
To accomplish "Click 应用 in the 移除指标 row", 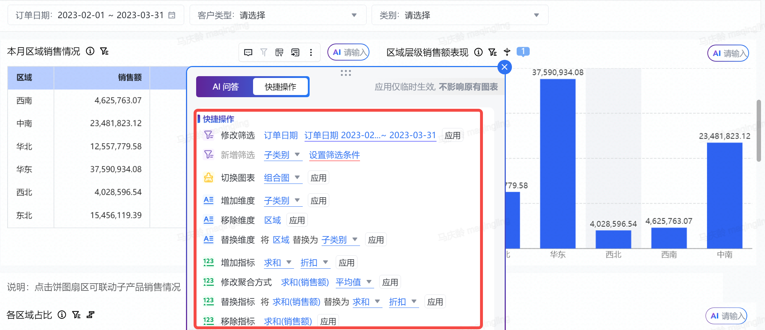I will [x=328, y=321].
